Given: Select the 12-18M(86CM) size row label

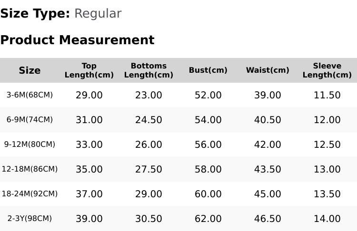Looking at the screenshot, I should pyautogui.click(x=30, y=169).
